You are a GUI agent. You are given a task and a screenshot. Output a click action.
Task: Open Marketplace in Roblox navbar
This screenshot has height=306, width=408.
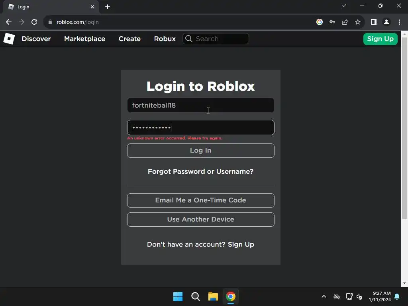(84, 39)
